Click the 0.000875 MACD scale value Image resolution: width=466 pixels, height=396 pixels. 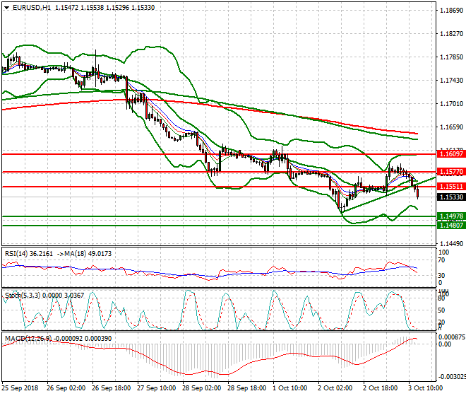[452, 337]
